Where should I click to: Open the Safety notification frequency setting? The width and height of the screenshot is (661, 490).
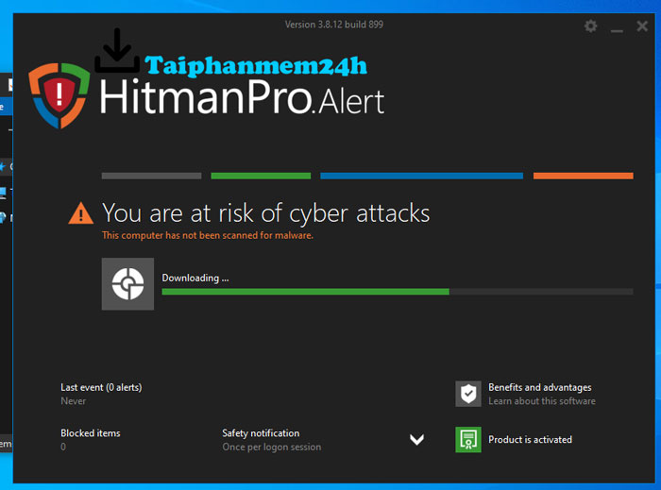[272, 440]
